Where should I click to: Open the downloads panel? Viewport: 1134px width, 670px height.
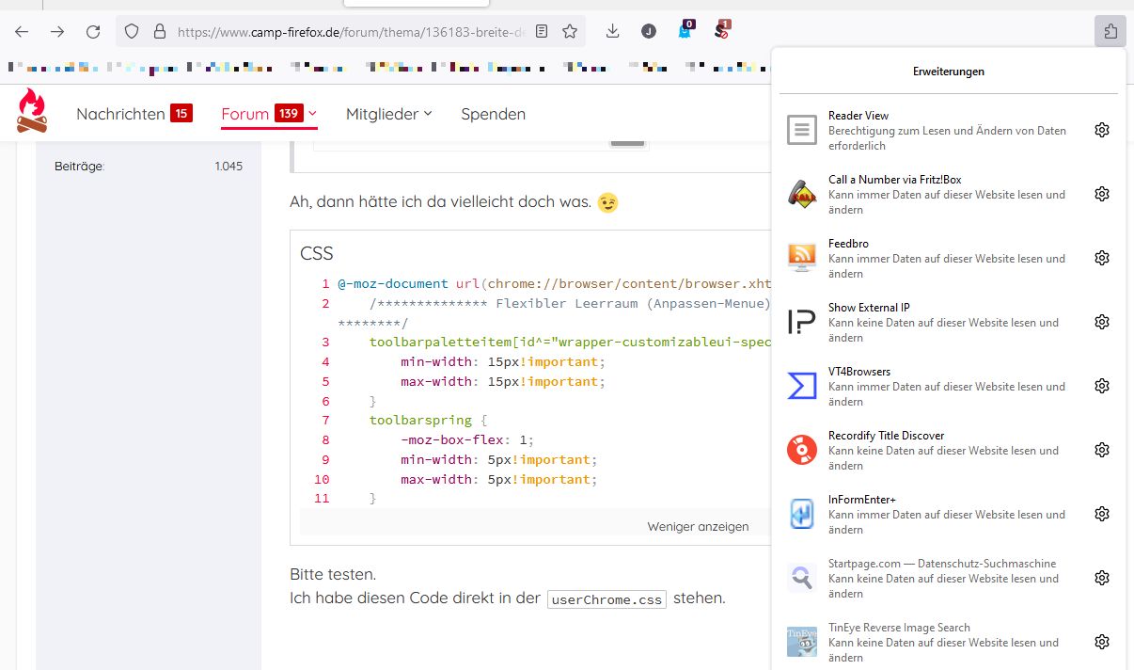point(613,31)
